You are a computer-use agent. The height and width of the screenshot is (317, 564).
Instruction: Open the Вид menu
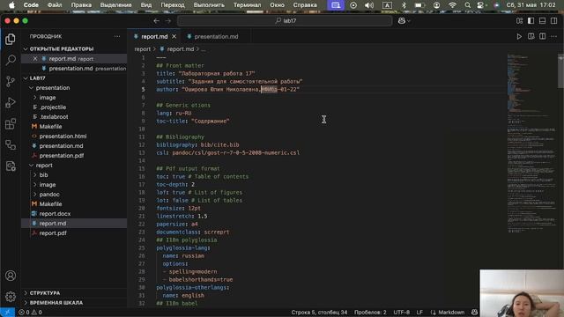146,5
